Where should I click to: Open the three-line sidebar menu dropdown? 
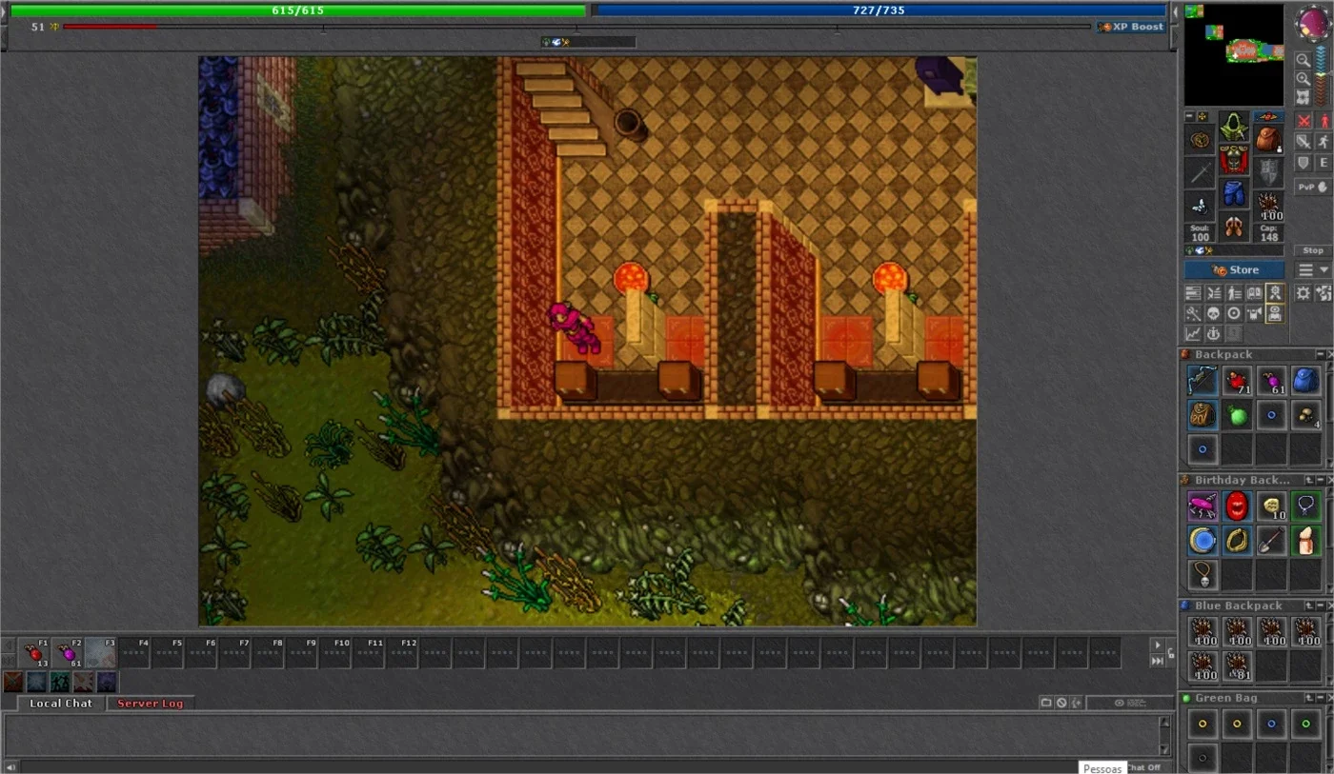point(1313,270)
